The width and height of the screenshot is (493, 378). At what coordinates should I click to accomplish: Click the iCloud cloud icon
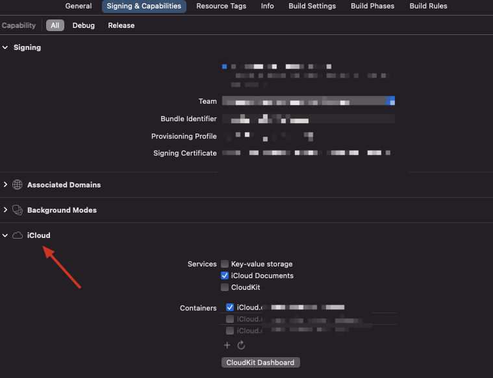(x=18, y=235)
